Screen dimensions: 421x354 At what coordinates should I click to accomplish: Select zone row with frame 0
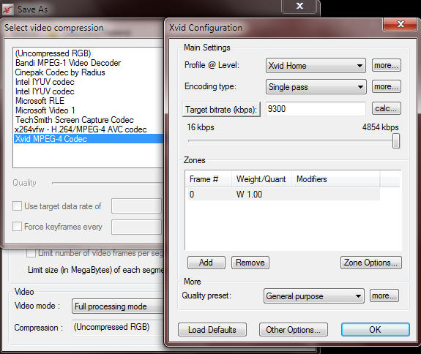(x=284, y=194)
